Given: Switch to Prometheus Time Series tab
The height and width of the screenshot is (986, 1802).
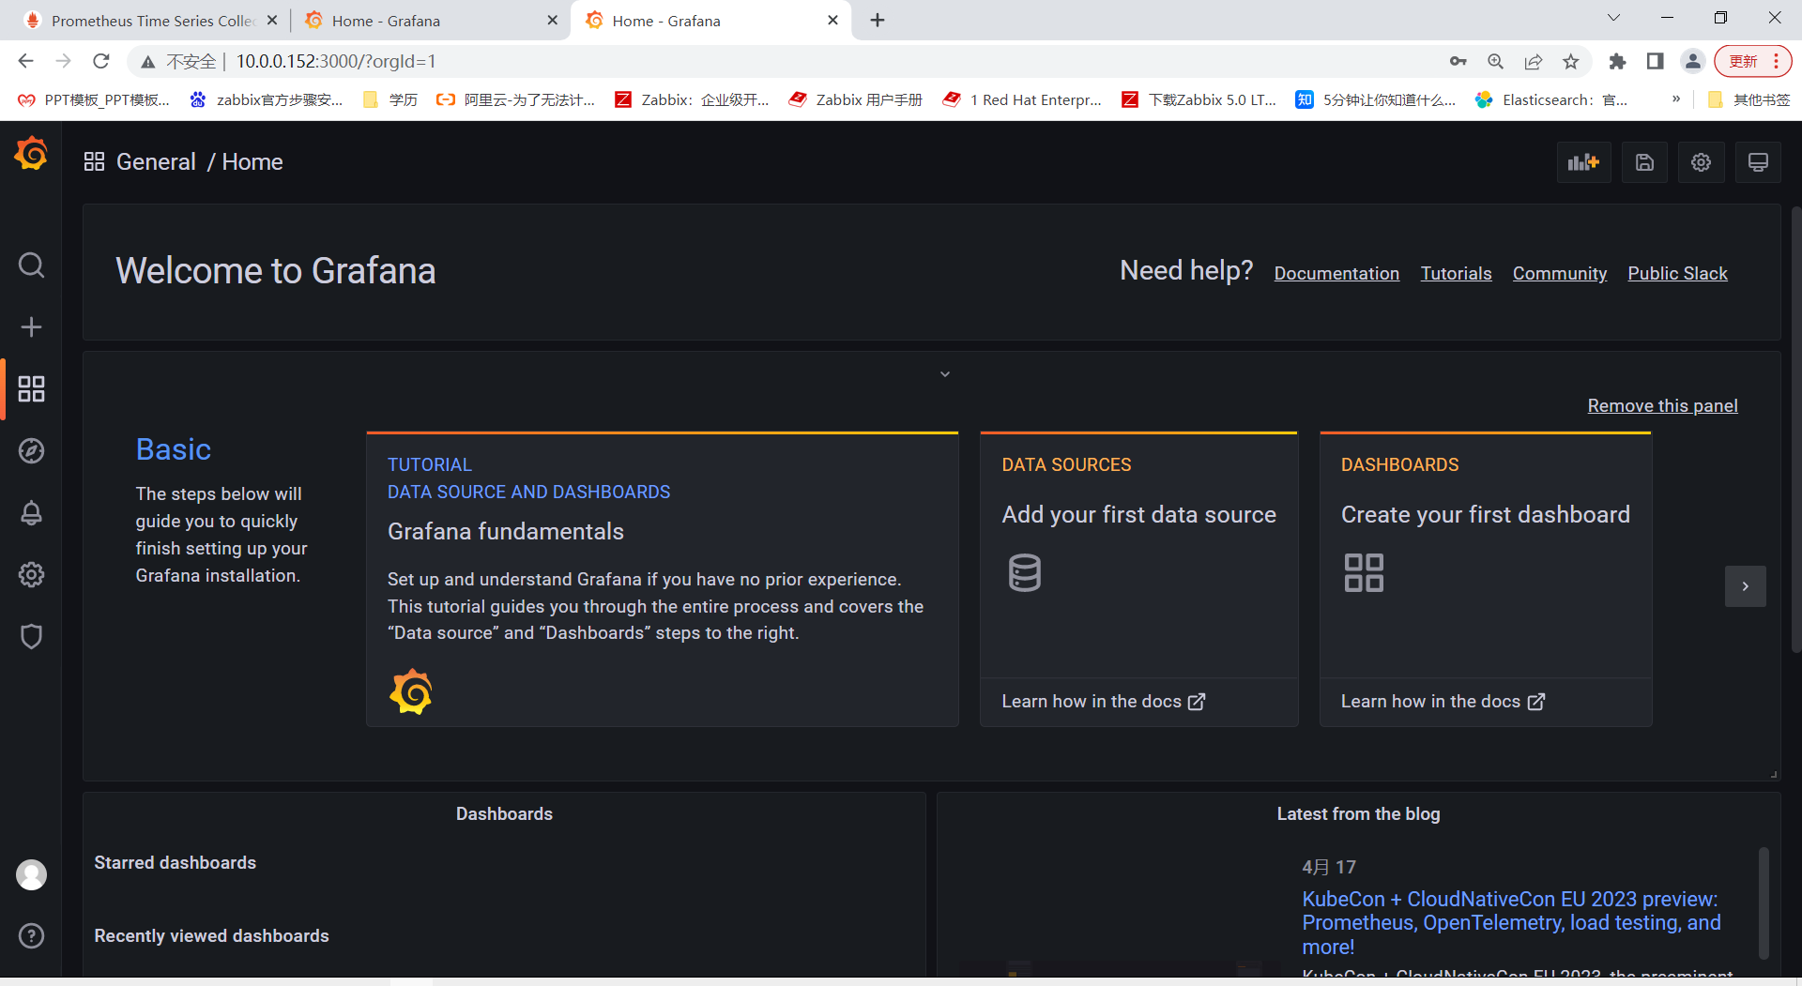Looking at the screenshot, I should coord(150,21).
